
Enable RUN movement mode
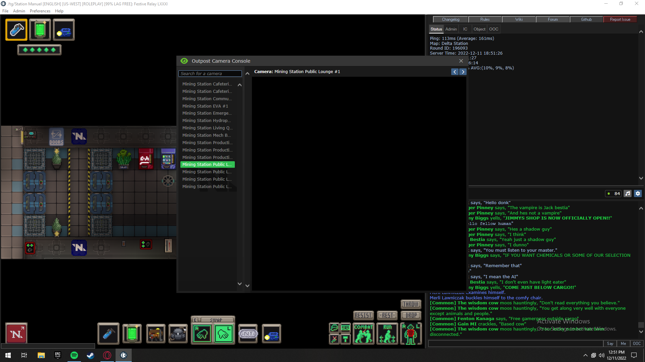387,334
